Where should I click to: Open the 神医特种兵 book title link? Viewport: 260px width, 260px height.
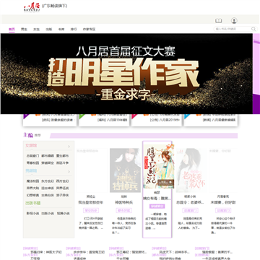[x=123, y=203]
